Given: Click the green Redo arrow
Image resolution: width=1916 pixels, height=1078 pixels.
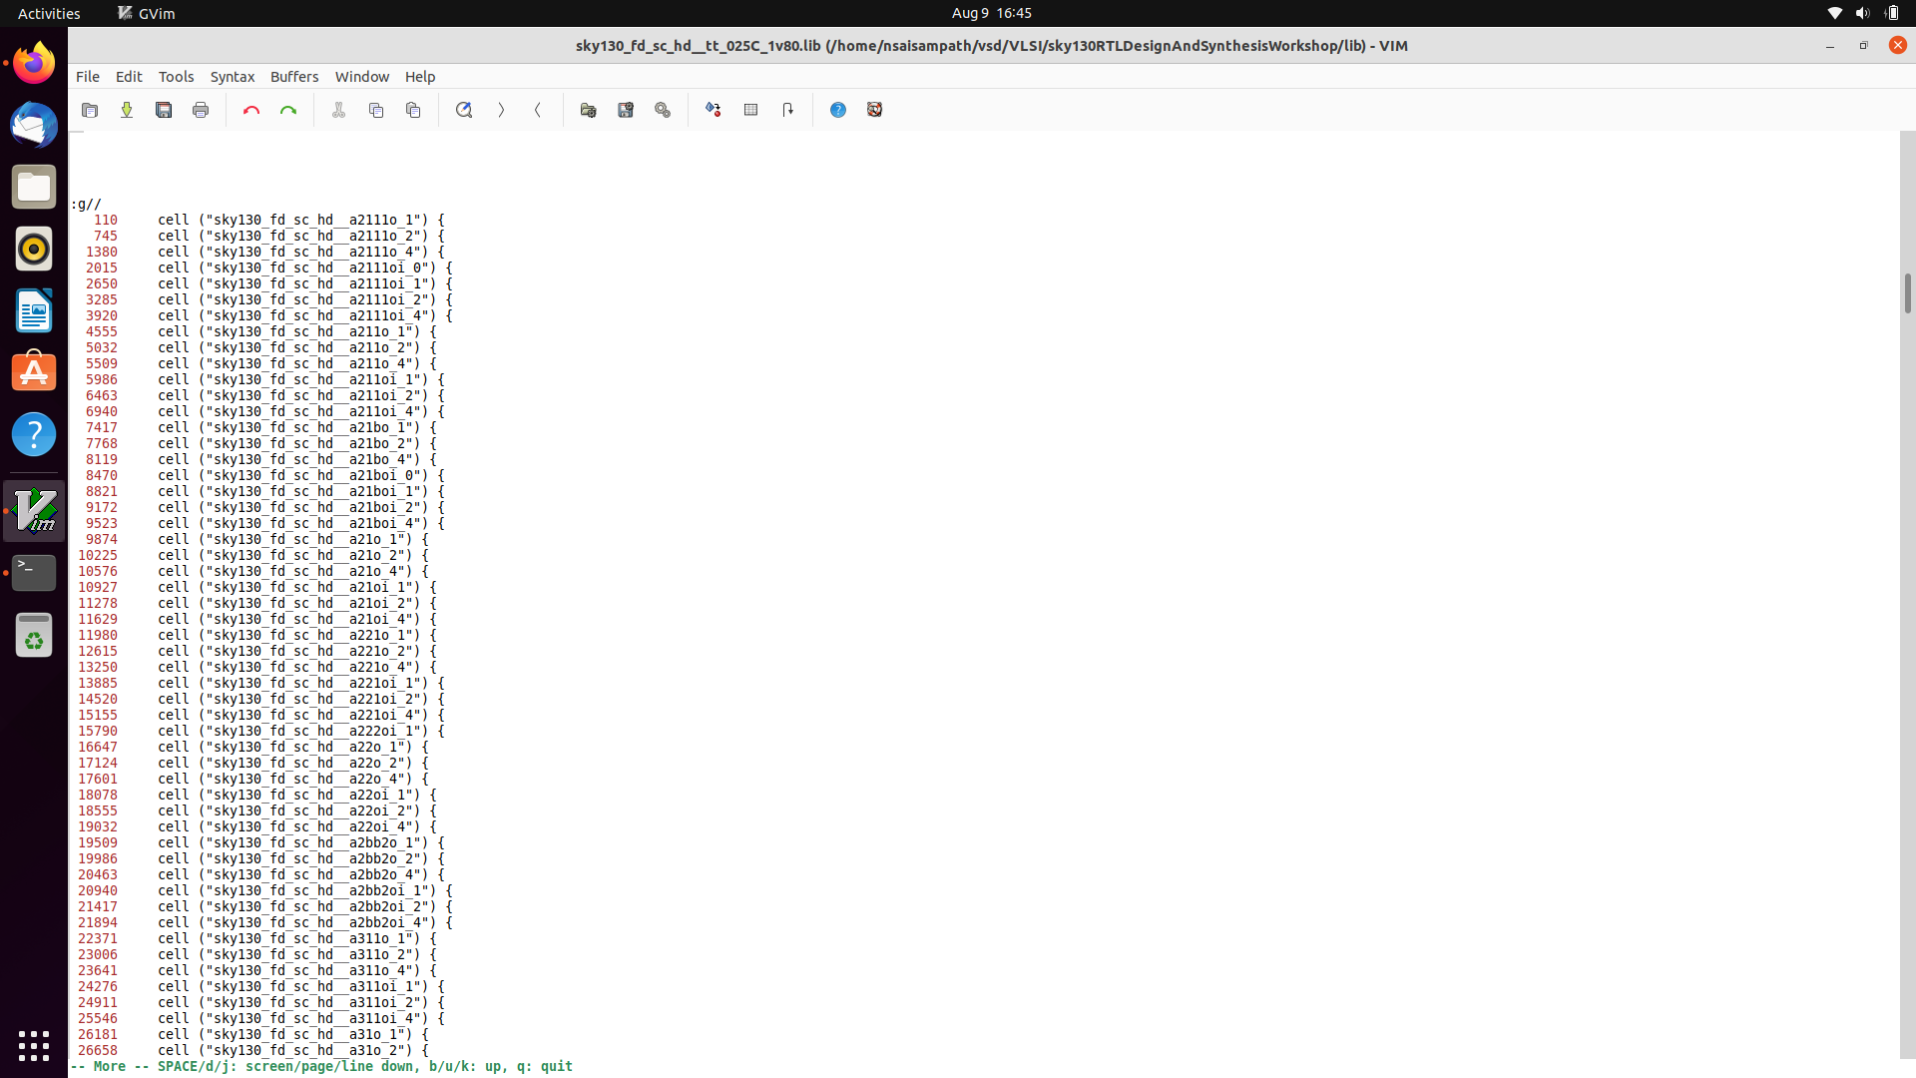Looking at the screenshot, I should (x=288, y=110).
